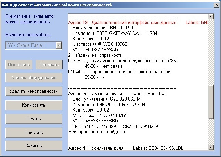Click the VCID: 48E38F3B7BBD line
Viewport: 221px width, 157px height.
95,121
